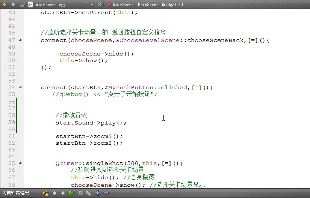Click the word clicked in line 54
Viewport: 310px width, 198px height.
(x=174, y=87)
